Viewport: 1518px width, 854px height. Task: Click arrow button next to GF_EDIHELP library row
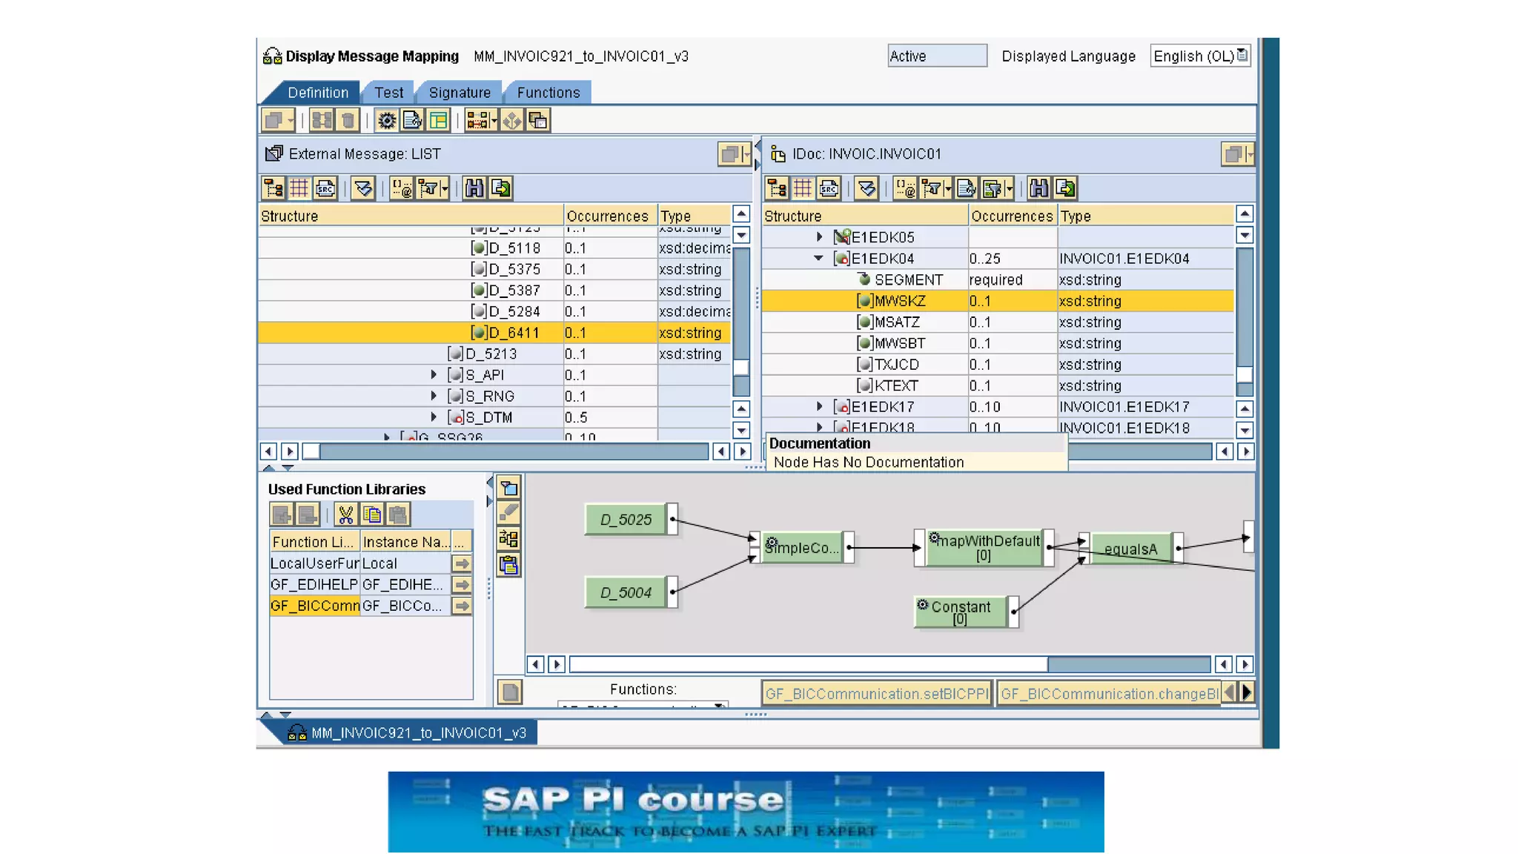coord(462,585)
